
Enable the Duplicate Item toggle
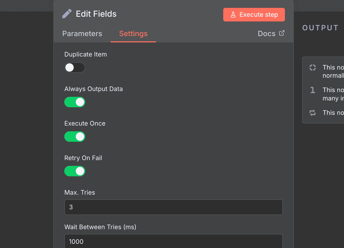pyautogui.click(x=75, y=67)
